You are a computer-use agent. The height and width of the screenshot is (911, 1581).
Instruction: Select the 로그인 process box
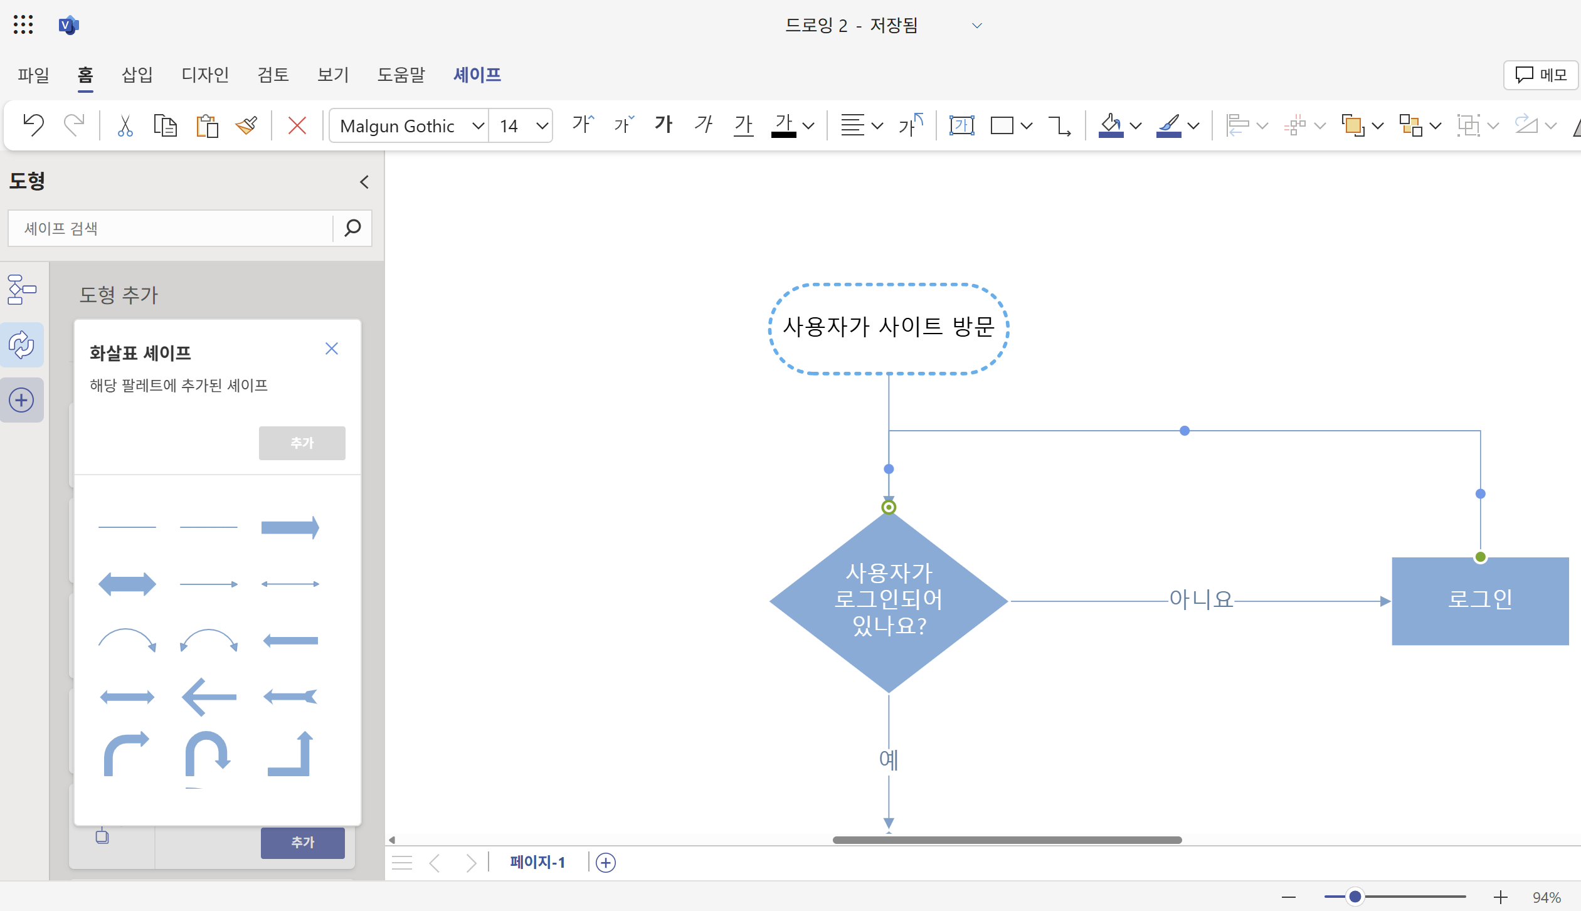(1480, 601)
